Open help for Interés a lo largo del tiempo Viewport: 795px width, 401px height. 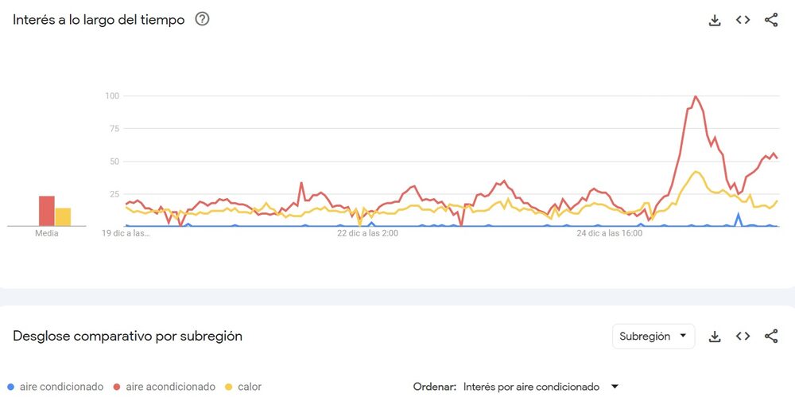[x=202, y=19]
